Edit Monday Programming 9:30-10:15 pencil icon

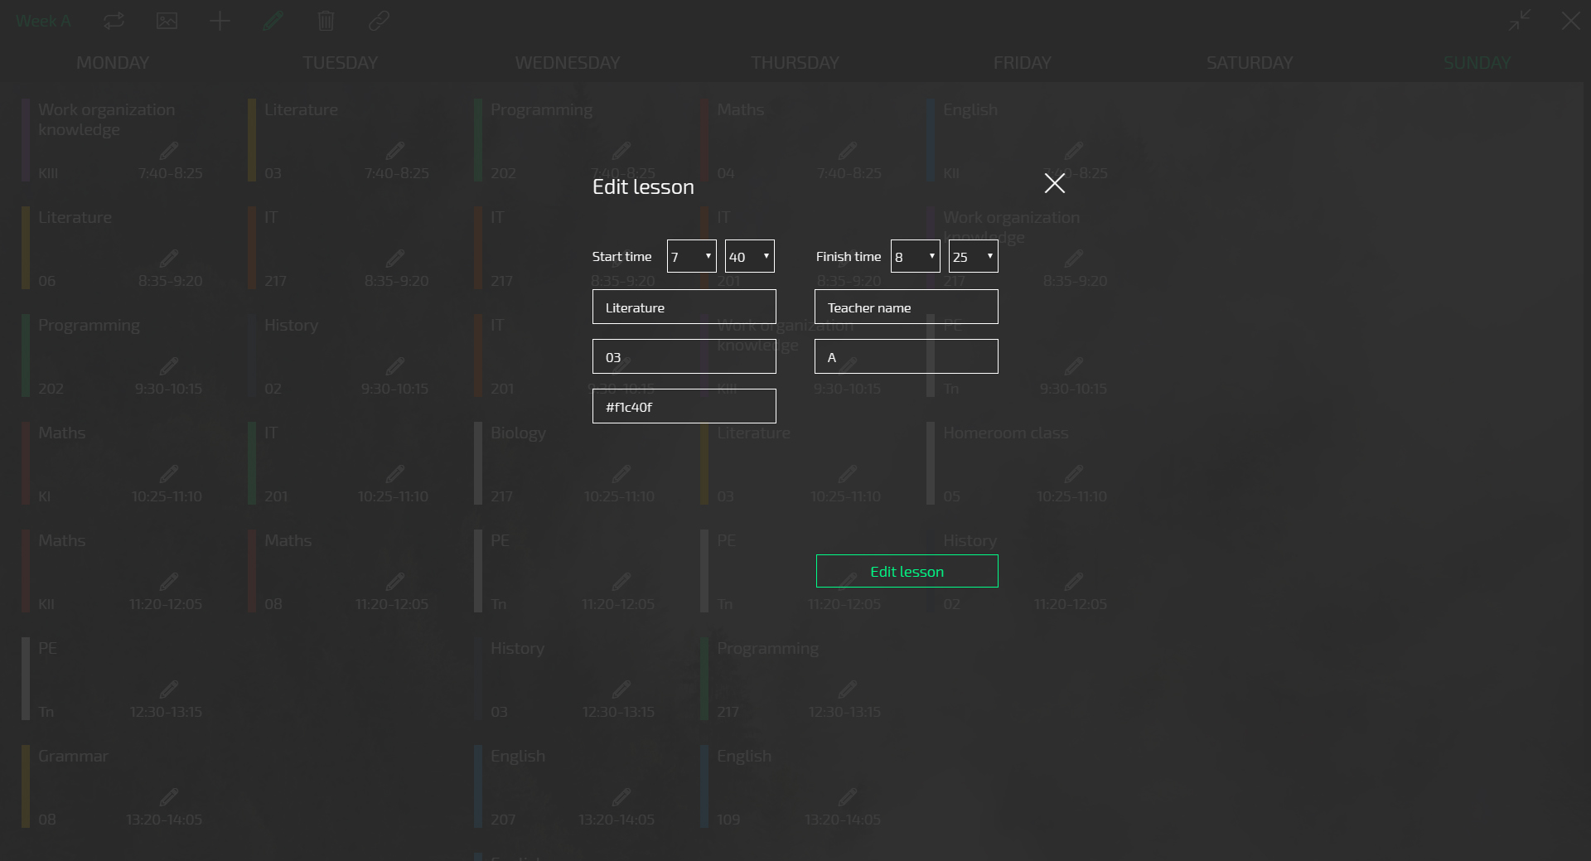coord(169,366)
